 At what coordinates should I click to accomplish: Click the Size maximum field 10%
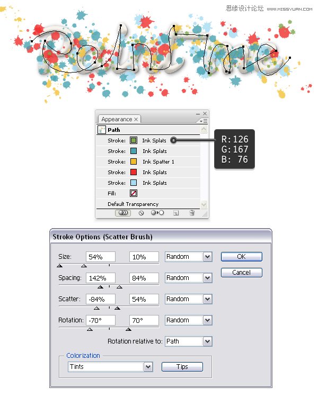144,257
